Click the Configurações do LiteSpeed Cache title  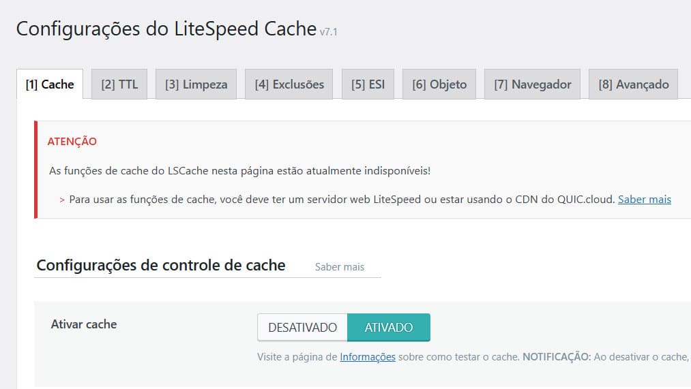[x=166, y=29]
